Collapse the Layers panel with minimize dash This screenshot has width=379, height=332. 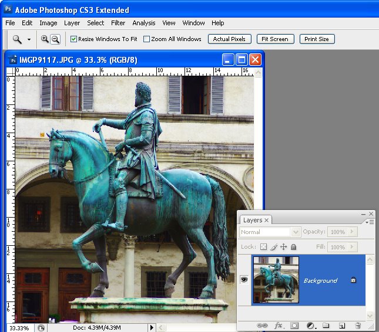point(363,214)
